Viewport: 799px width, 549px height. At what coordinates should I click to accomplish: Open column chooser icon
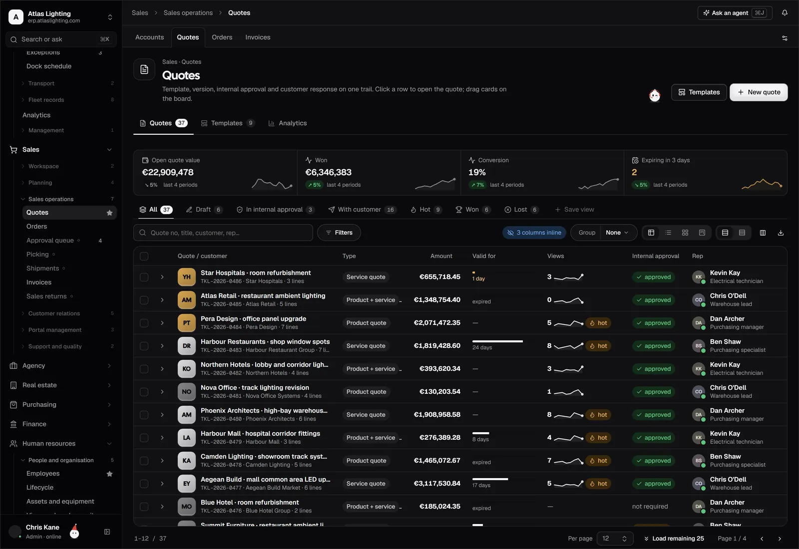[763, 233]
